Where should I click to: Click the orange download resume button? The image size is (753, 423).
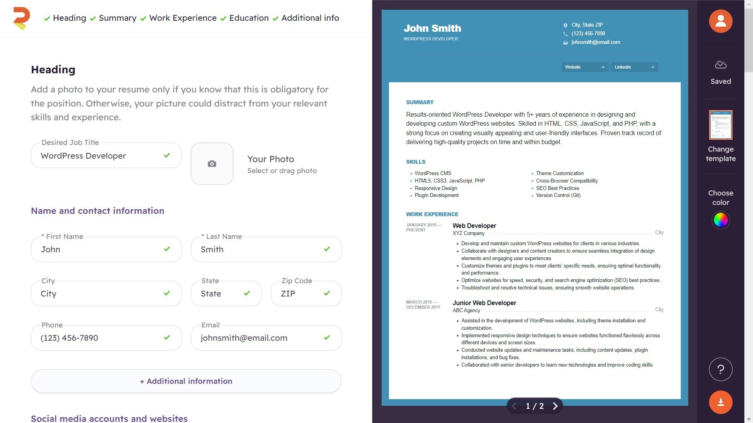(720, 402)
